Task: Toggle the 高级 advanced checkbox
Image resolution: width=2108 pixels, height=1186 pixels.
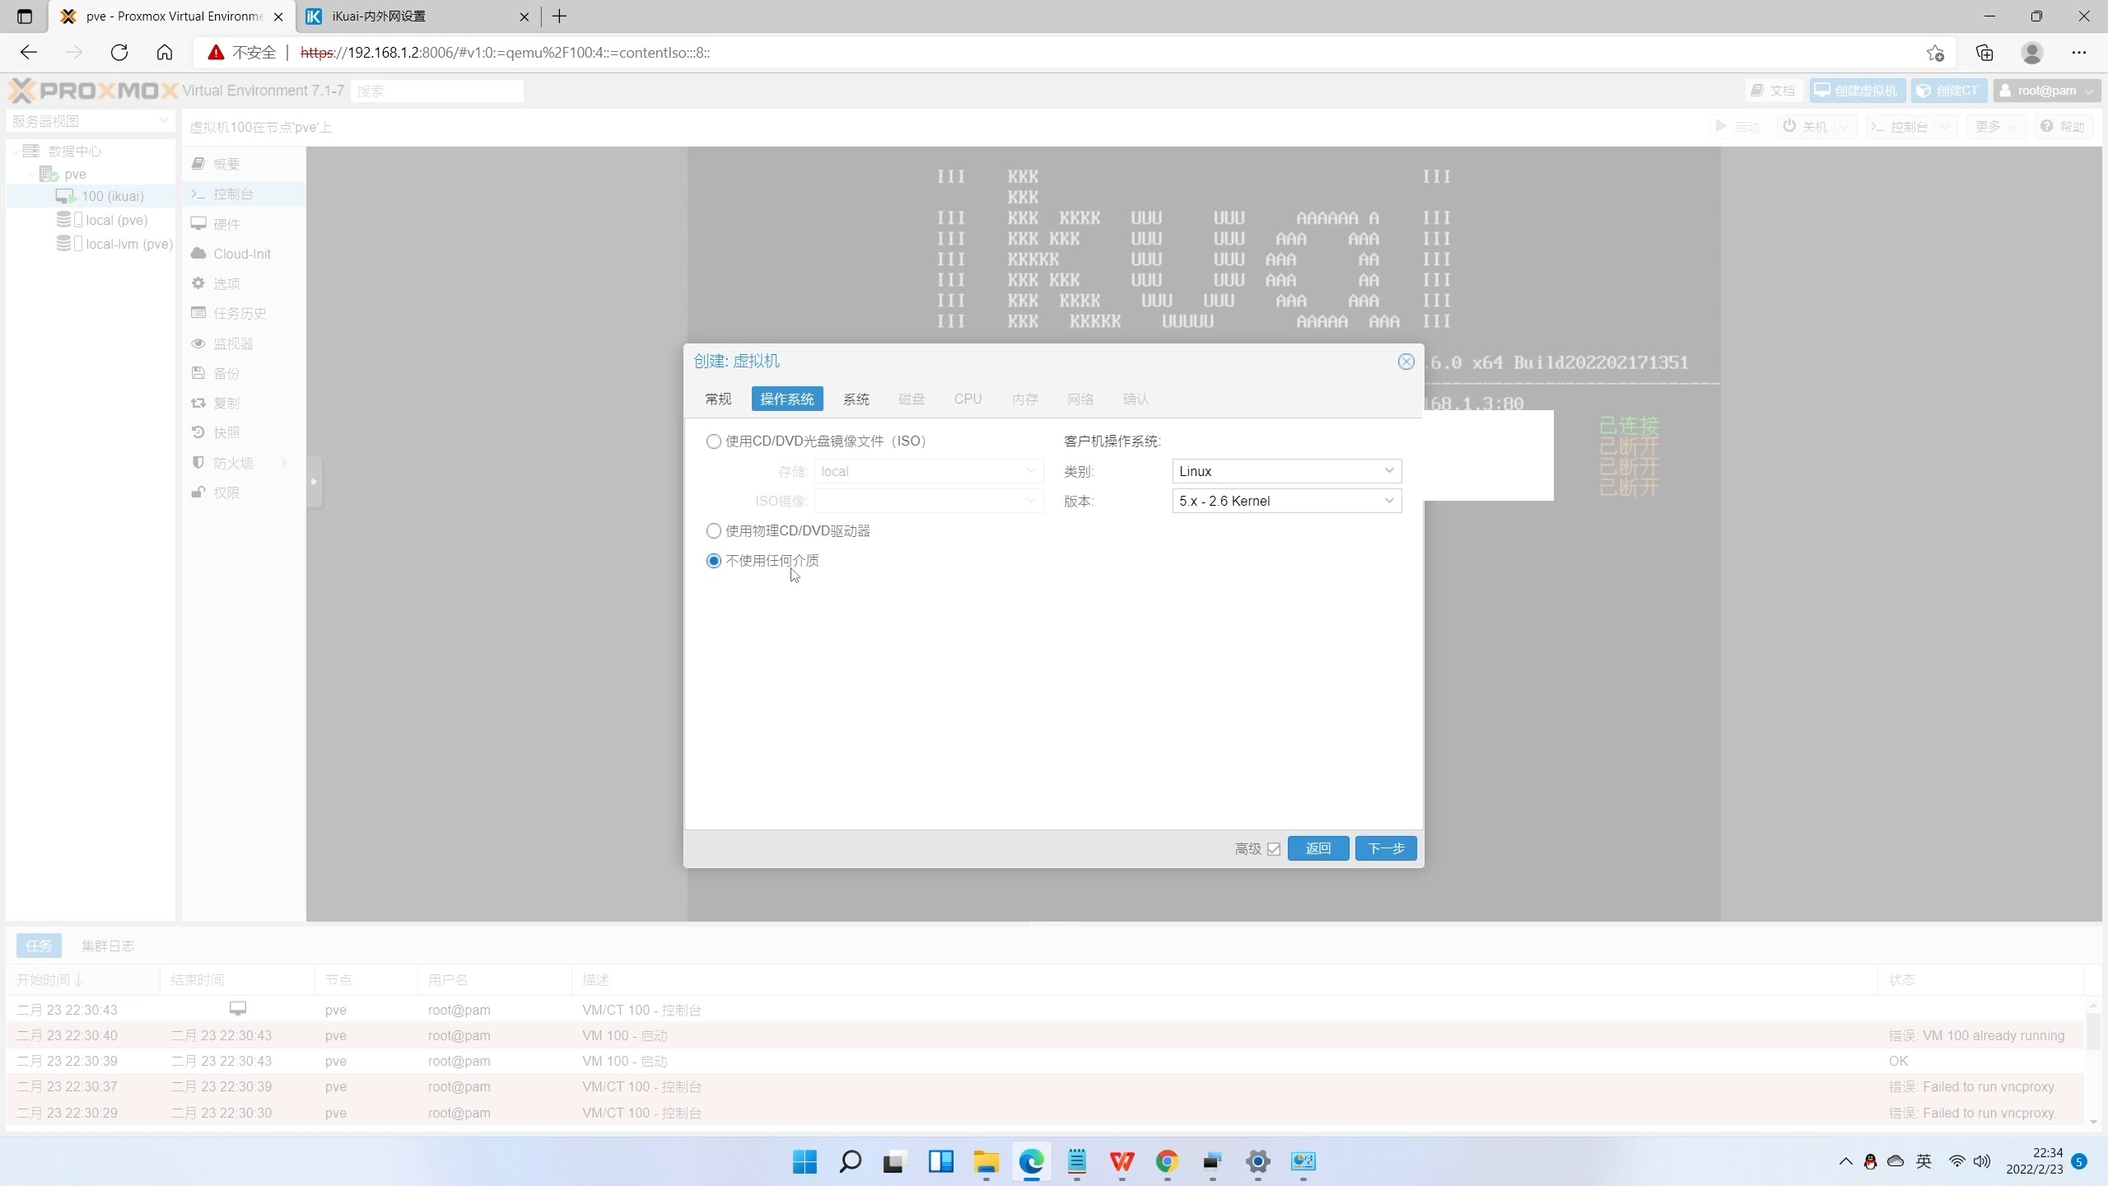Action: coord(1274,849)
